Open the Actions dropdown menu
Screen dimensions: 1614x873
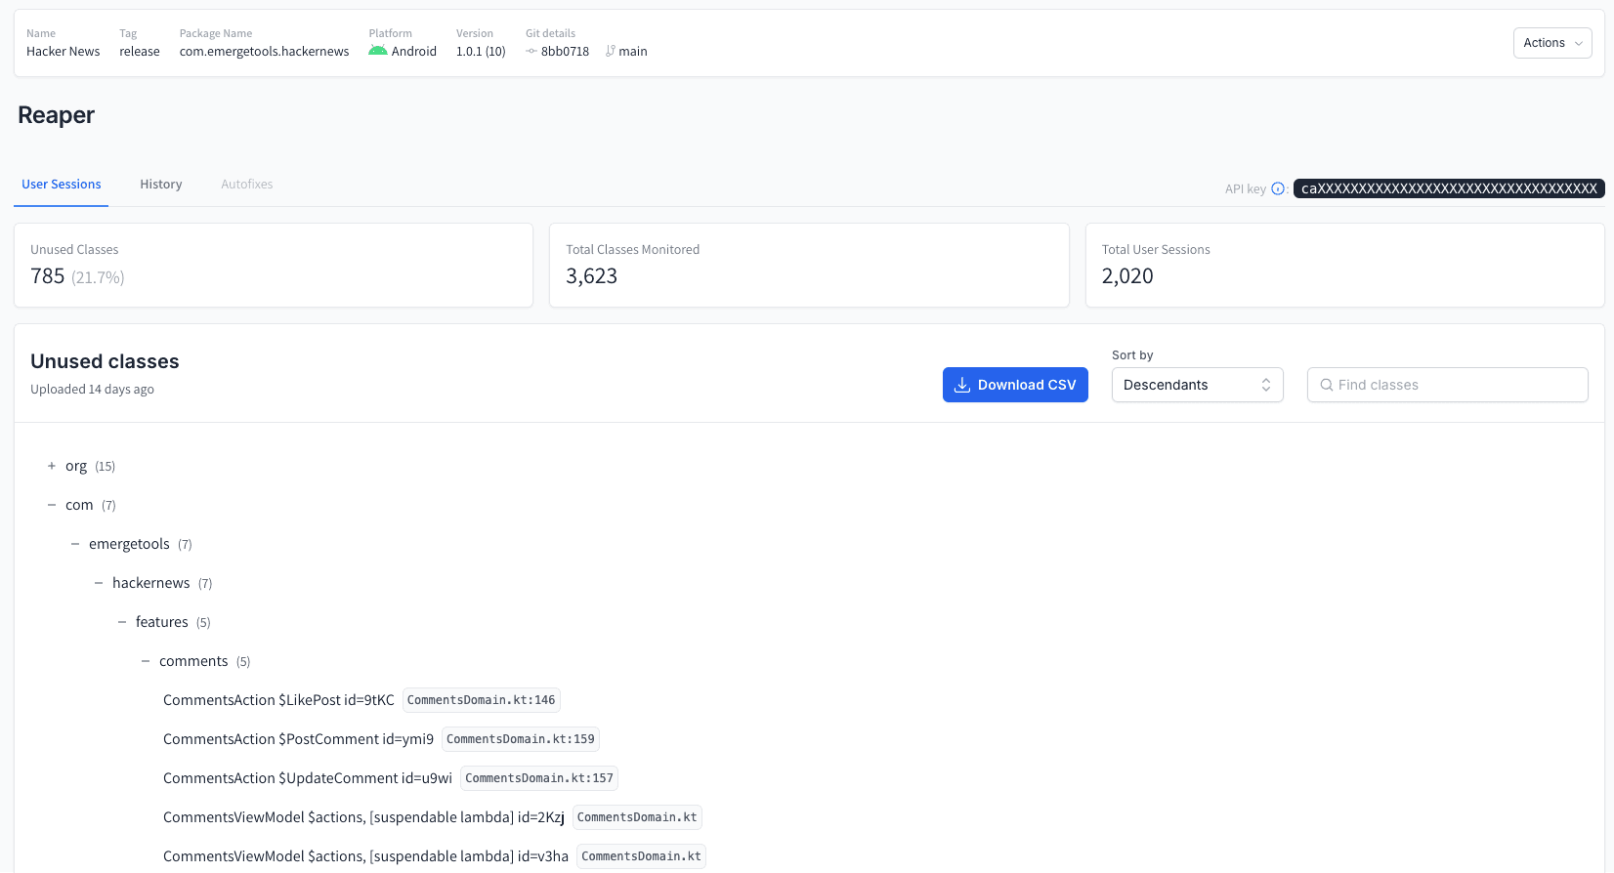pyautogui.click(x=1551, y=43)
